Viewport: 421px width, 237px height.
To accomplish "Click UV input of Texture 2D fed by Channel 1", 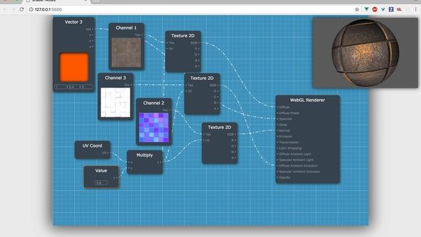I will (167, 49).
